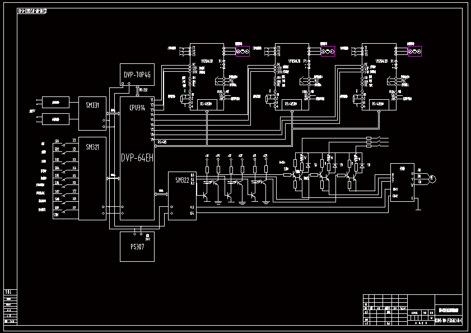Select the SM322 module label
471x333 pixels.
coord(182,180)
